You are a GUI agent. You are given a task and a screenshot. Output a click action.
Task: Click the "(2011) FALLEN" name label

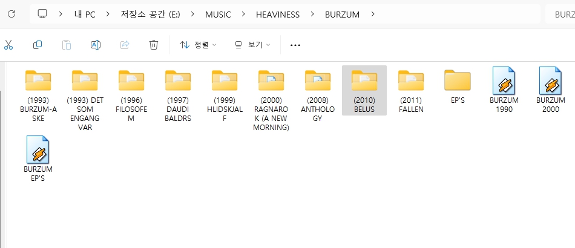(x=411, y=105)
